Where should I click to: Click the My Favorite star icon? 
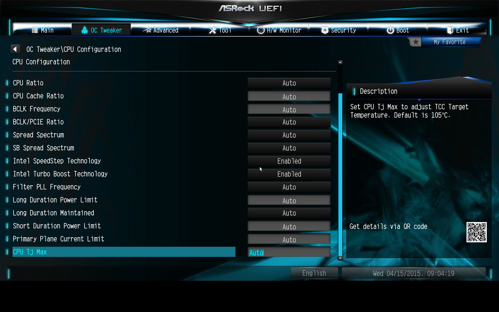click(x=416, y=42)
